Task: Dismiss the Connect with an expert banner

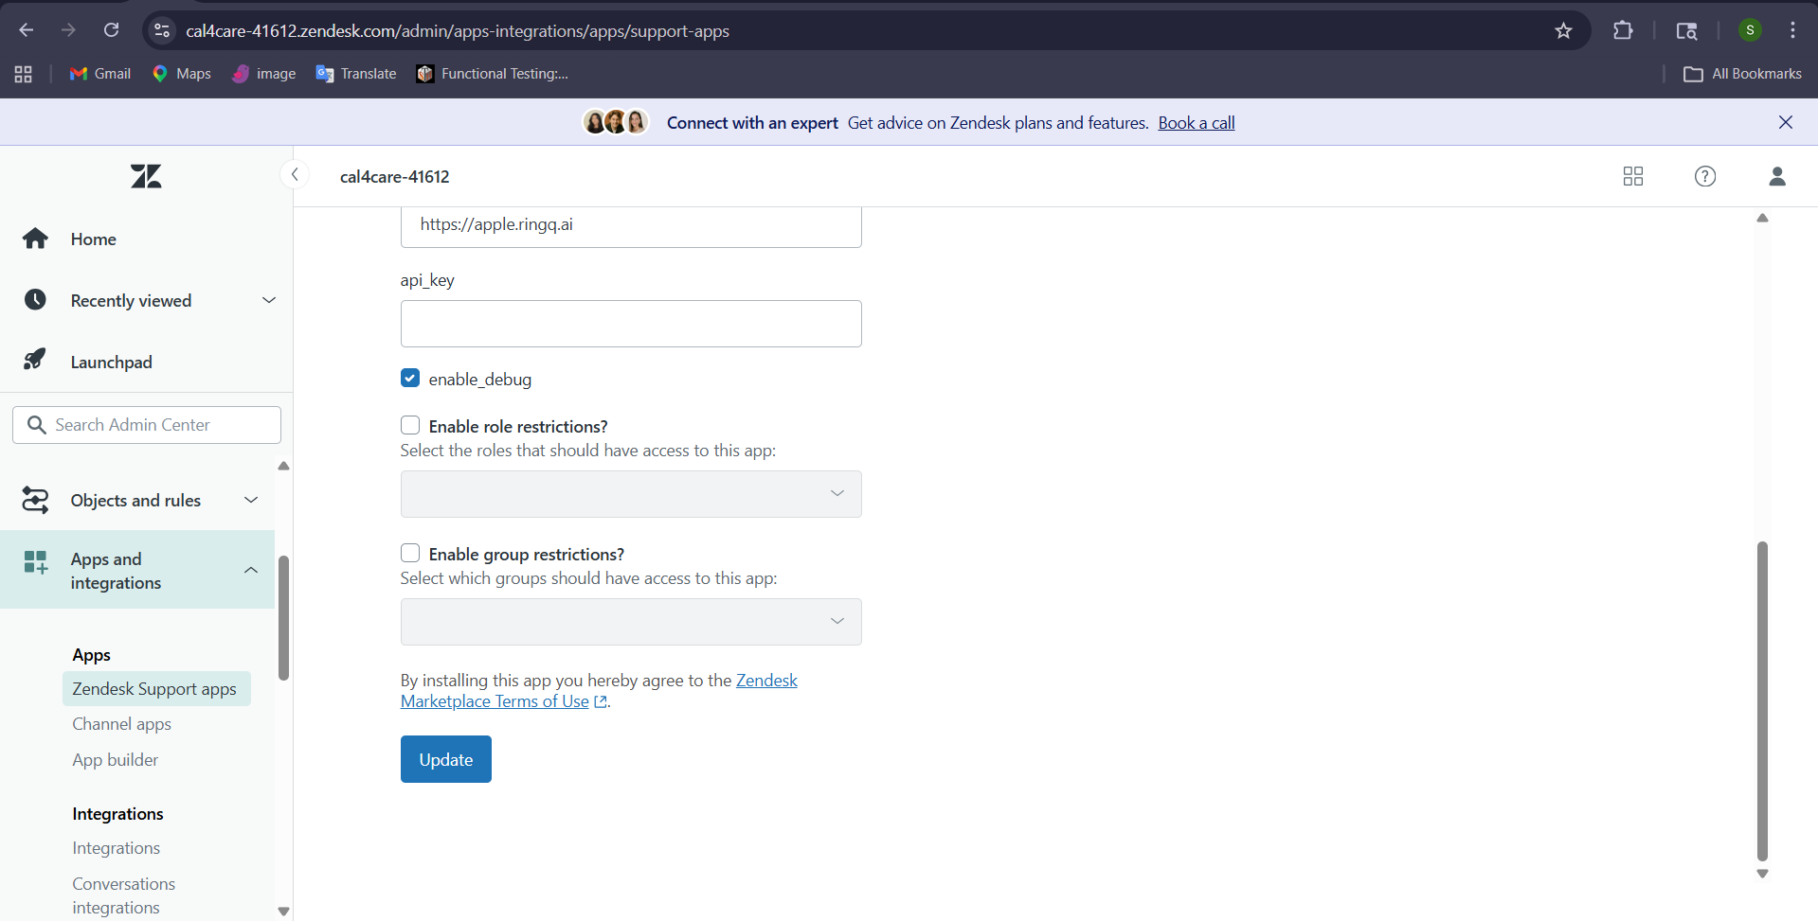Action: tap(1786, 122)
